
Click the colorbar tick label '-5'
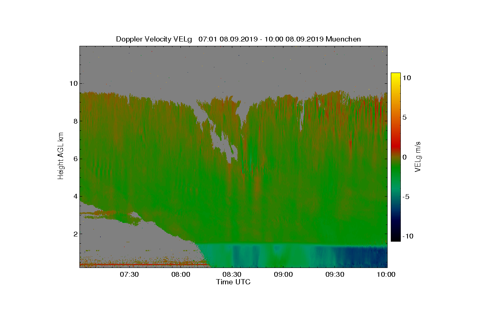point(406,197)
